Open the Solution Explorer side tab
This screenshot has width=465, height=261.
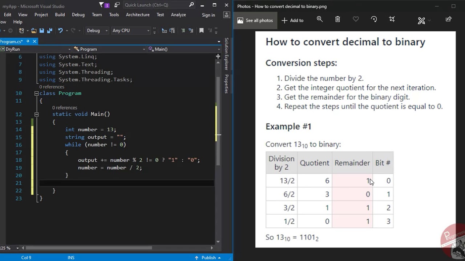226,54
